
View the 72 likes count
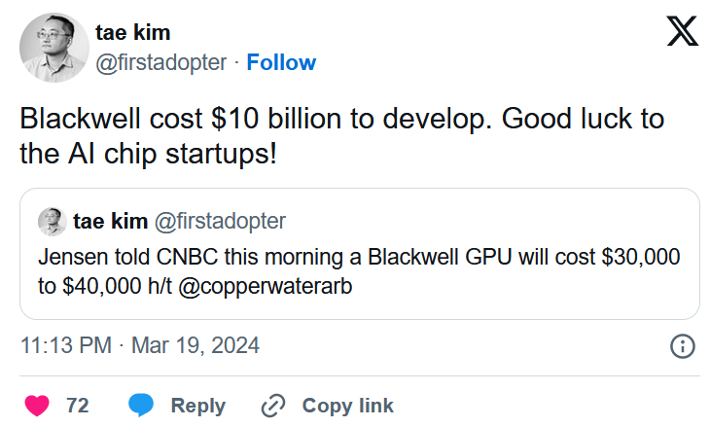pyautogui.click(x=78, y=406)
